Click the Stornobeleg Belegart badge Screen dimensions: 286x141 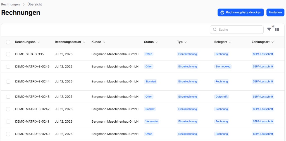[x=223, y=67]
